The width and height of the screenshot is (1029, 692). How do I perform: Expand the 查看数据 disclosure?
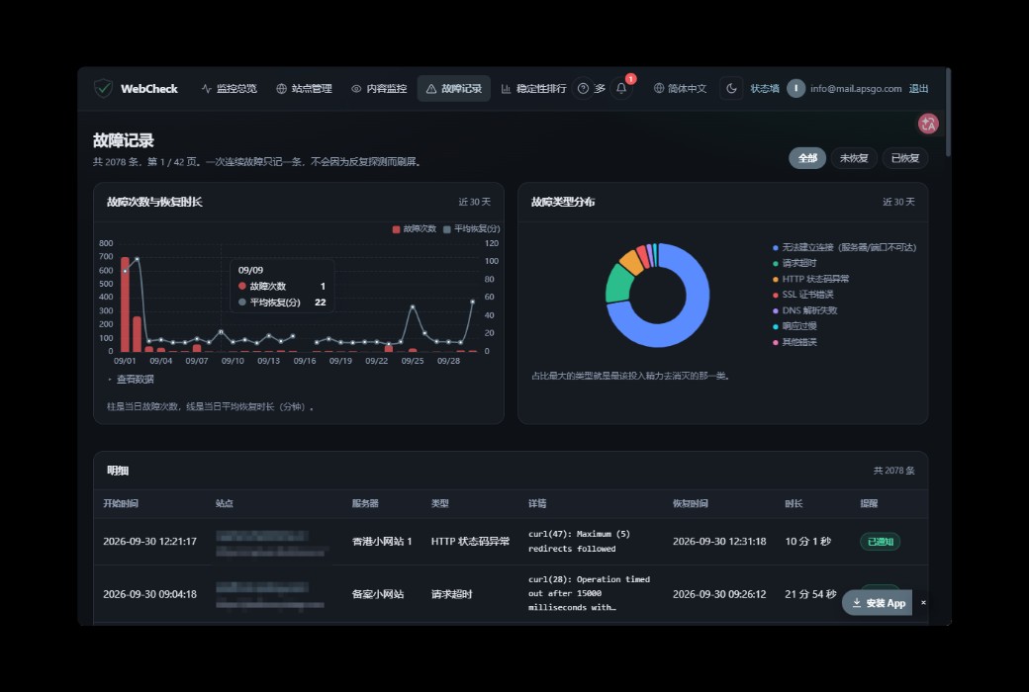(x=132, y=380)
